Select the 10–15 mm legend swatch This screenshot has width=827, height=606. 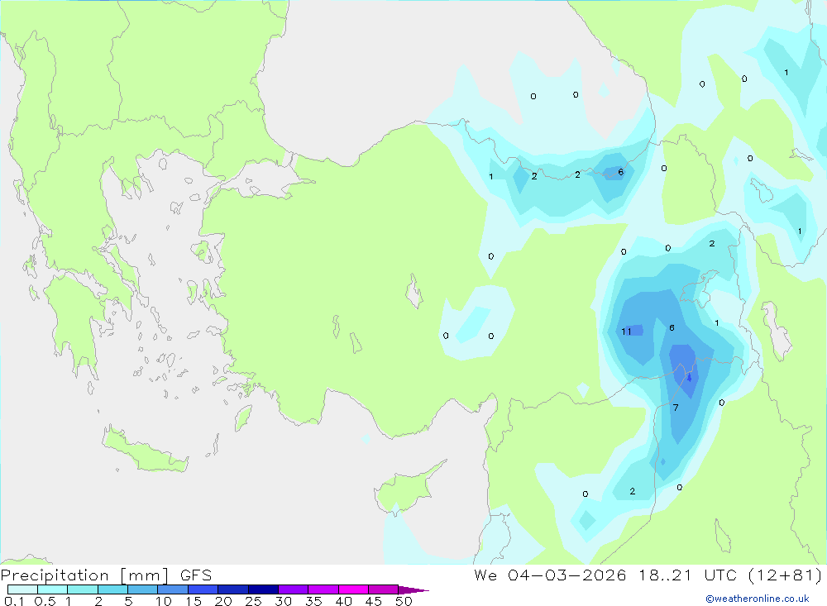[173, 589]
